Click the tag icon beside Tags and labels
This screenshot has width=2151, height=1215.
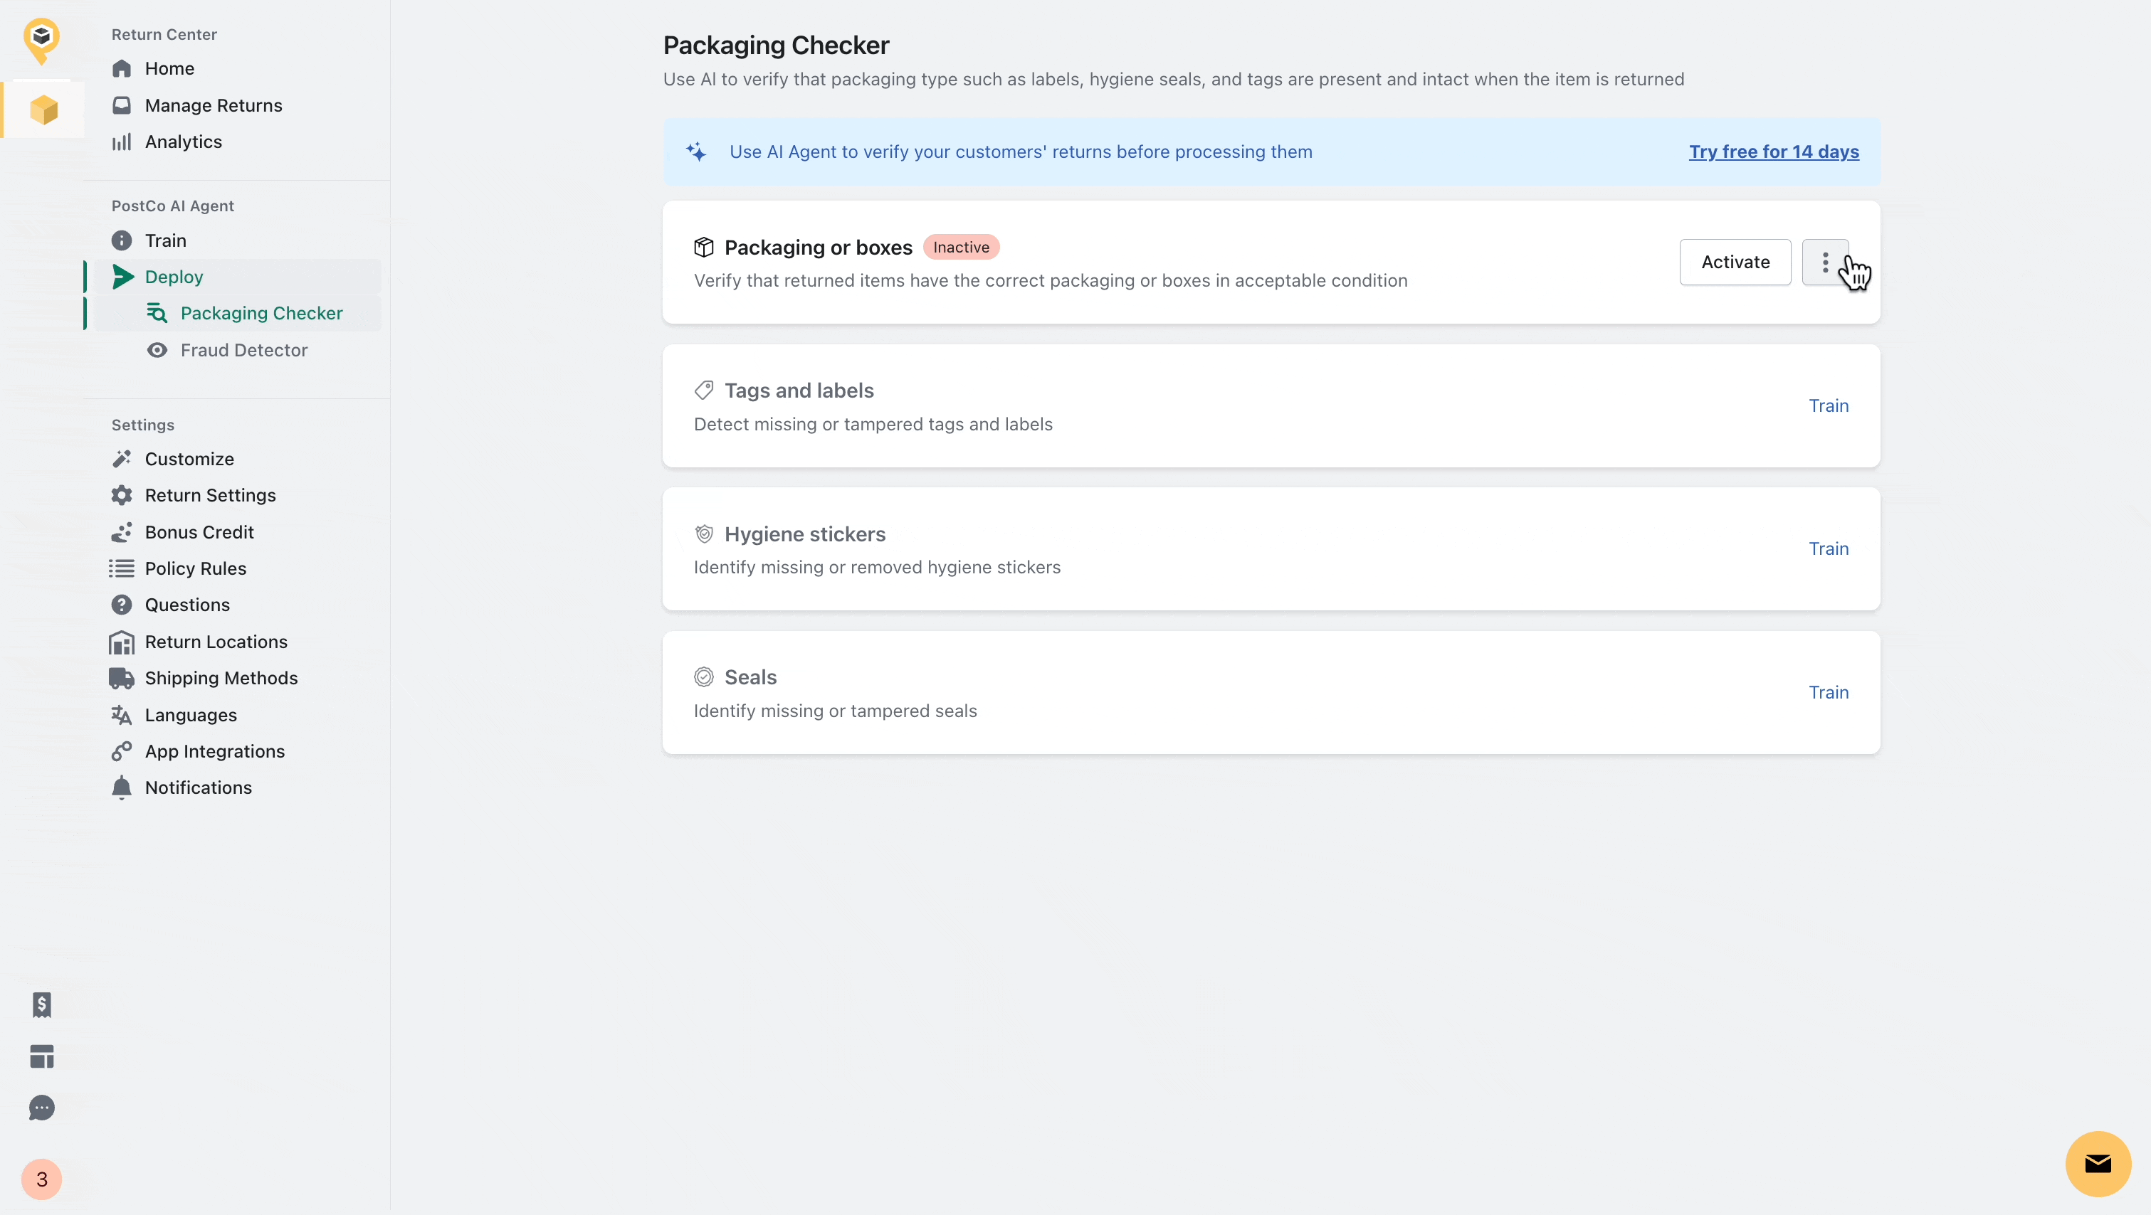point(704,391)
